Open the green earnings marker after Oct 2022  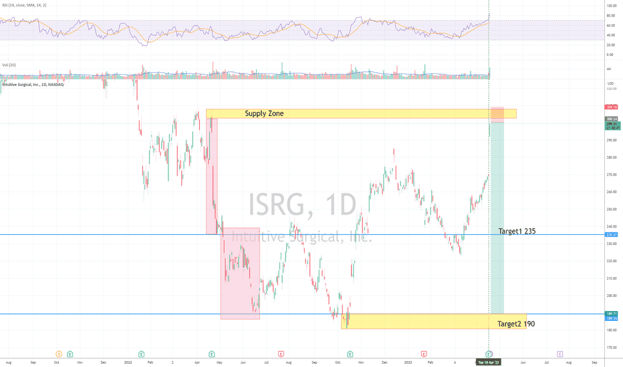point(350,354)
